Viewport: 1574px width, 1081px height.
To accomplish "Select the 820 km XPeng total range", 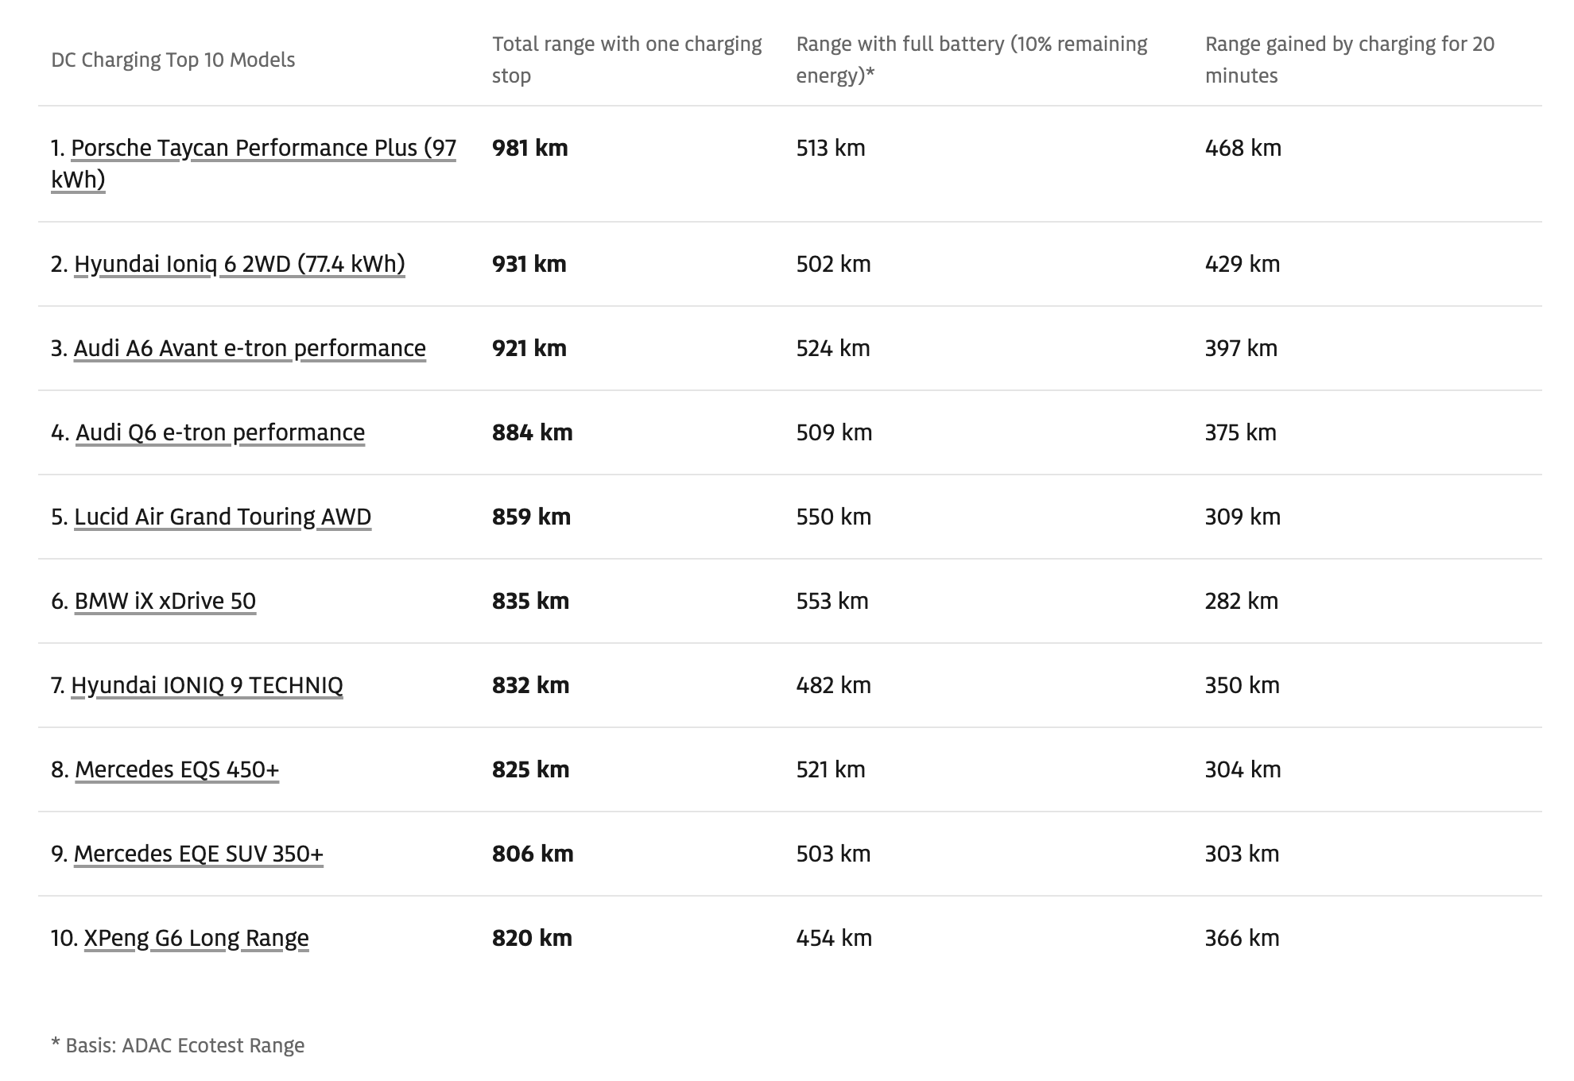I will [x=532, y=938].
